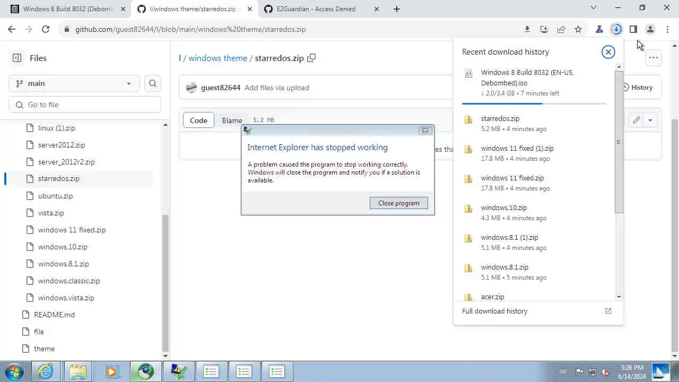Click the downloads toolbar icon

click(x=616, y=29)
